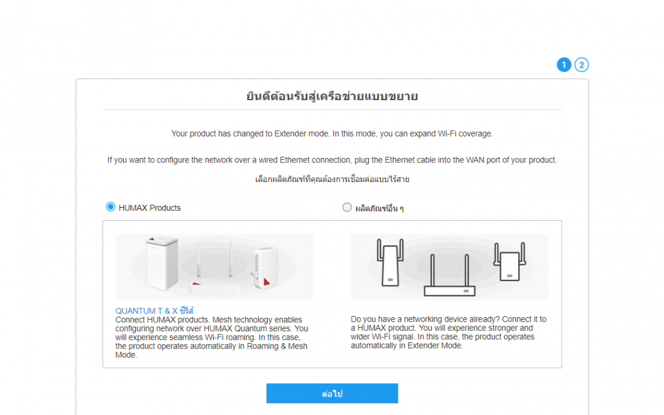Click the HUMAX Quantum products photo
Screen dimensions: 664x415
click(215, 267)
